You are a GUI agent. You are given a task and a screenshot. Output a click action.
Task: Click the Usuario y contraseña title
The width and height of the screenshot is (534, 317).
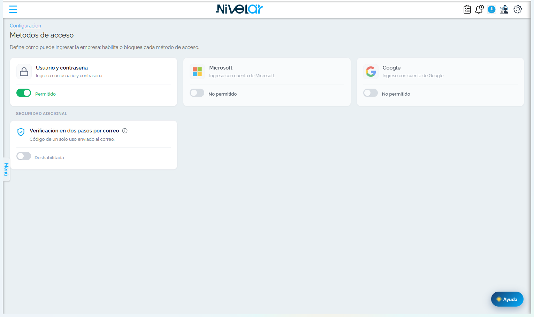point(62,68)
